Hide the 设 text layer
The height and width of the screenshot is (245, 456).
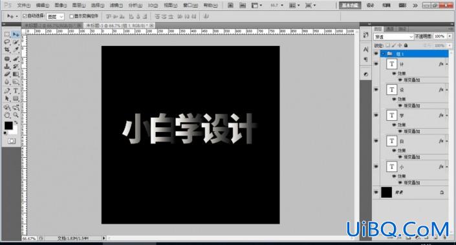pyautogui.click(x=376, y=89)
